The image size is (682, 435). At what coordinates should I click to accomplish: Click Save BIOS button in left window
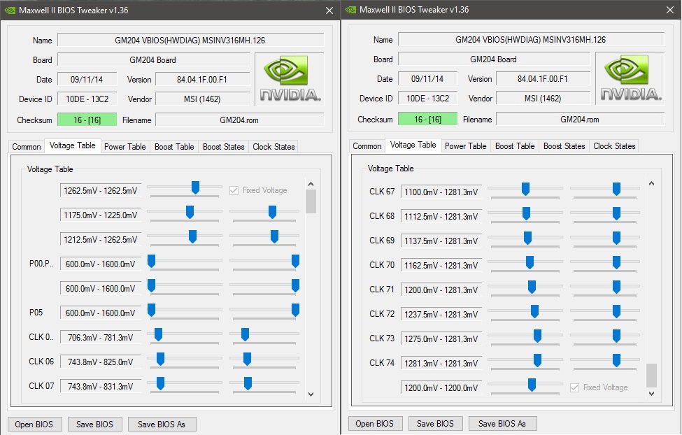pyautogui.click(x=94, y=424)
